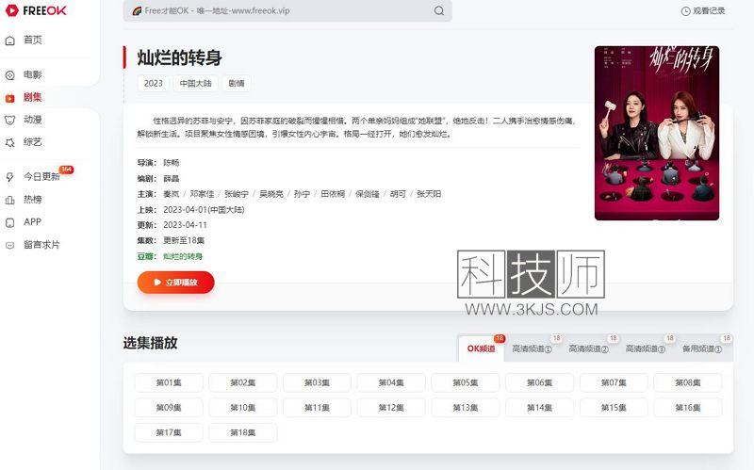Play episode 第11集
The height and width of the screenshot is (470, 754).
317,408
